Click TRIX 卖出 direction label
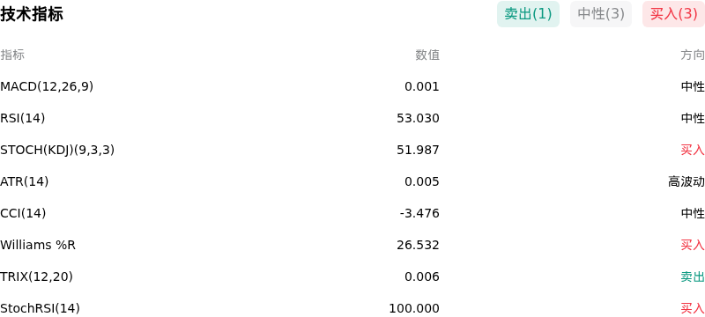The height and width of the screenshot is (317, 705). (x=693, y=277)
